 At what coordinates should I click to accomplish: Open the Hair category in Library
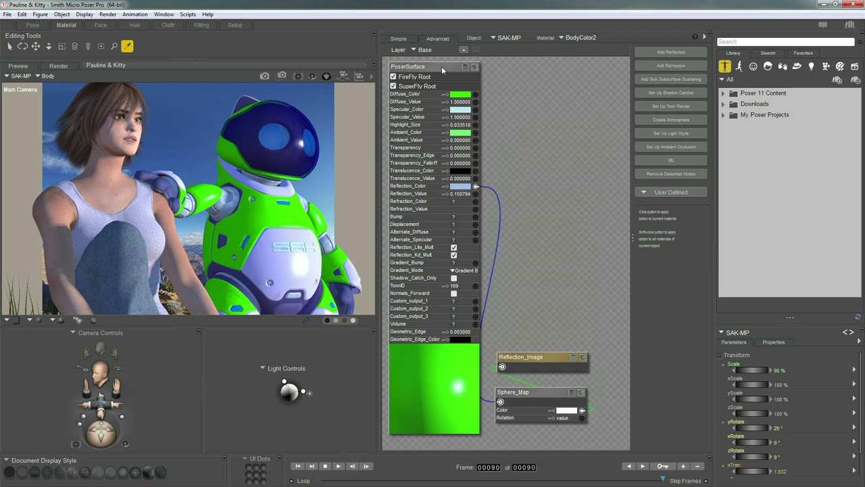point(768,66)
